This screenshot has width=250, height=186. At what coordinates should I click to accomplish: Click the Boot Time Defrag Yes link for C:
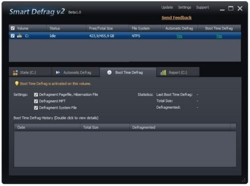pos(219,36)
